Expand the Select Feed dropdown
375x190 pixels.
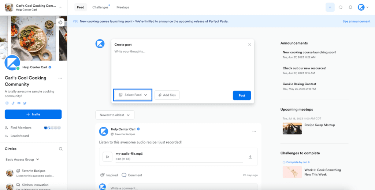pyautogui.click(x=133, y=95)
